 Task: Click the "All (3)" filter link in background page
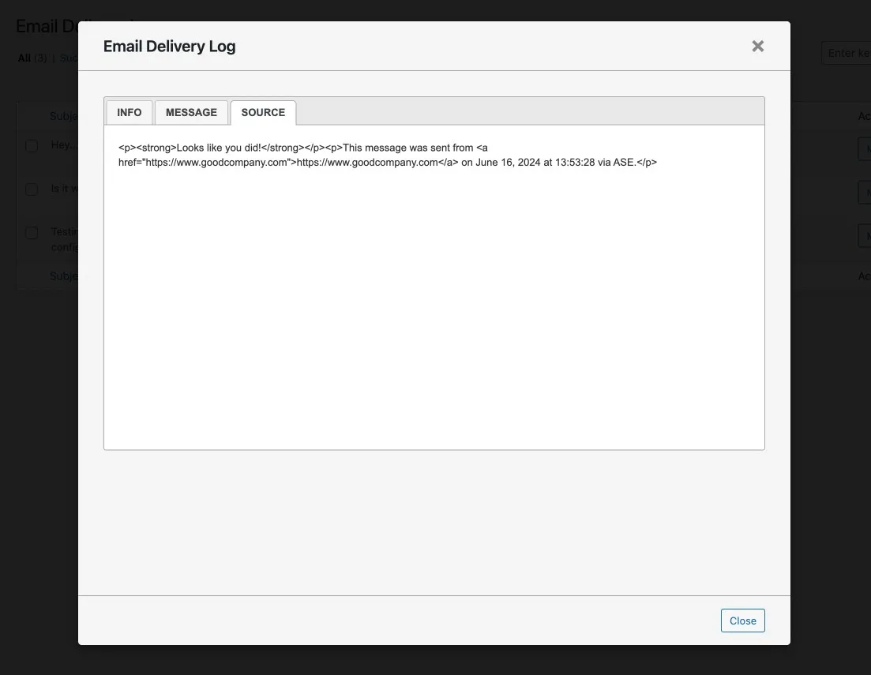point(32,58)
